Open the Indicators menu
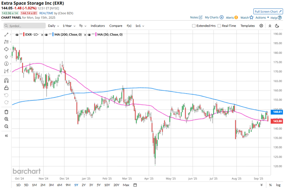The image size is (286, 188). pyautogui.click(x=98, y=26)
